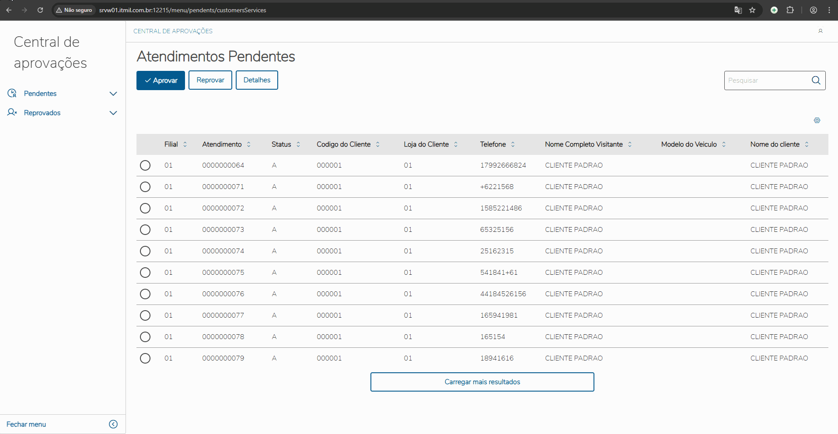Expand the Reprovados menu chevron
This screenshot has height=434, width=838.
point(113,113)
